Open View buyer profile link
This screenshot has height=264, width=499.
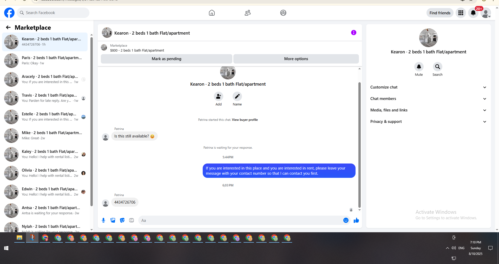tap(245, 120)
